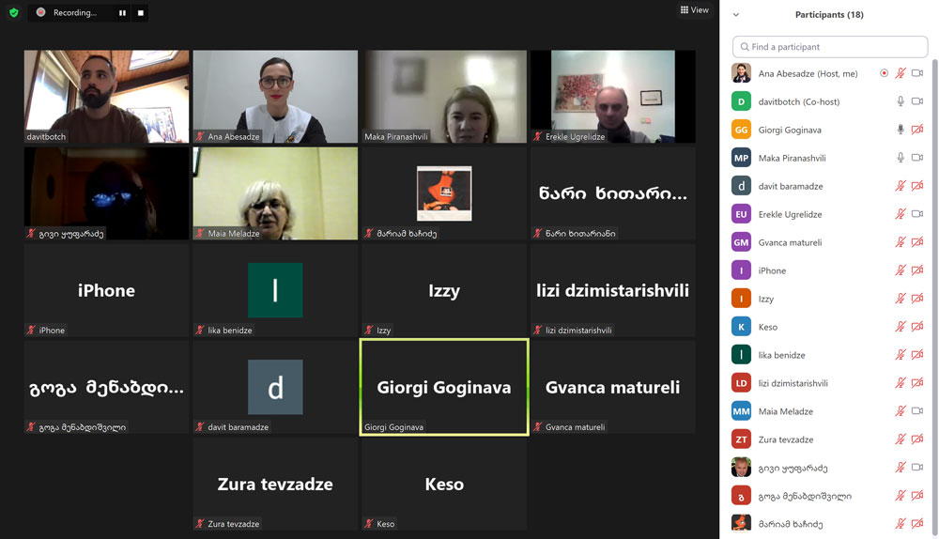Click Erekle Ugrelidze's muted mic icon
This screenshot has width=939, height=539.
(901, 214)
